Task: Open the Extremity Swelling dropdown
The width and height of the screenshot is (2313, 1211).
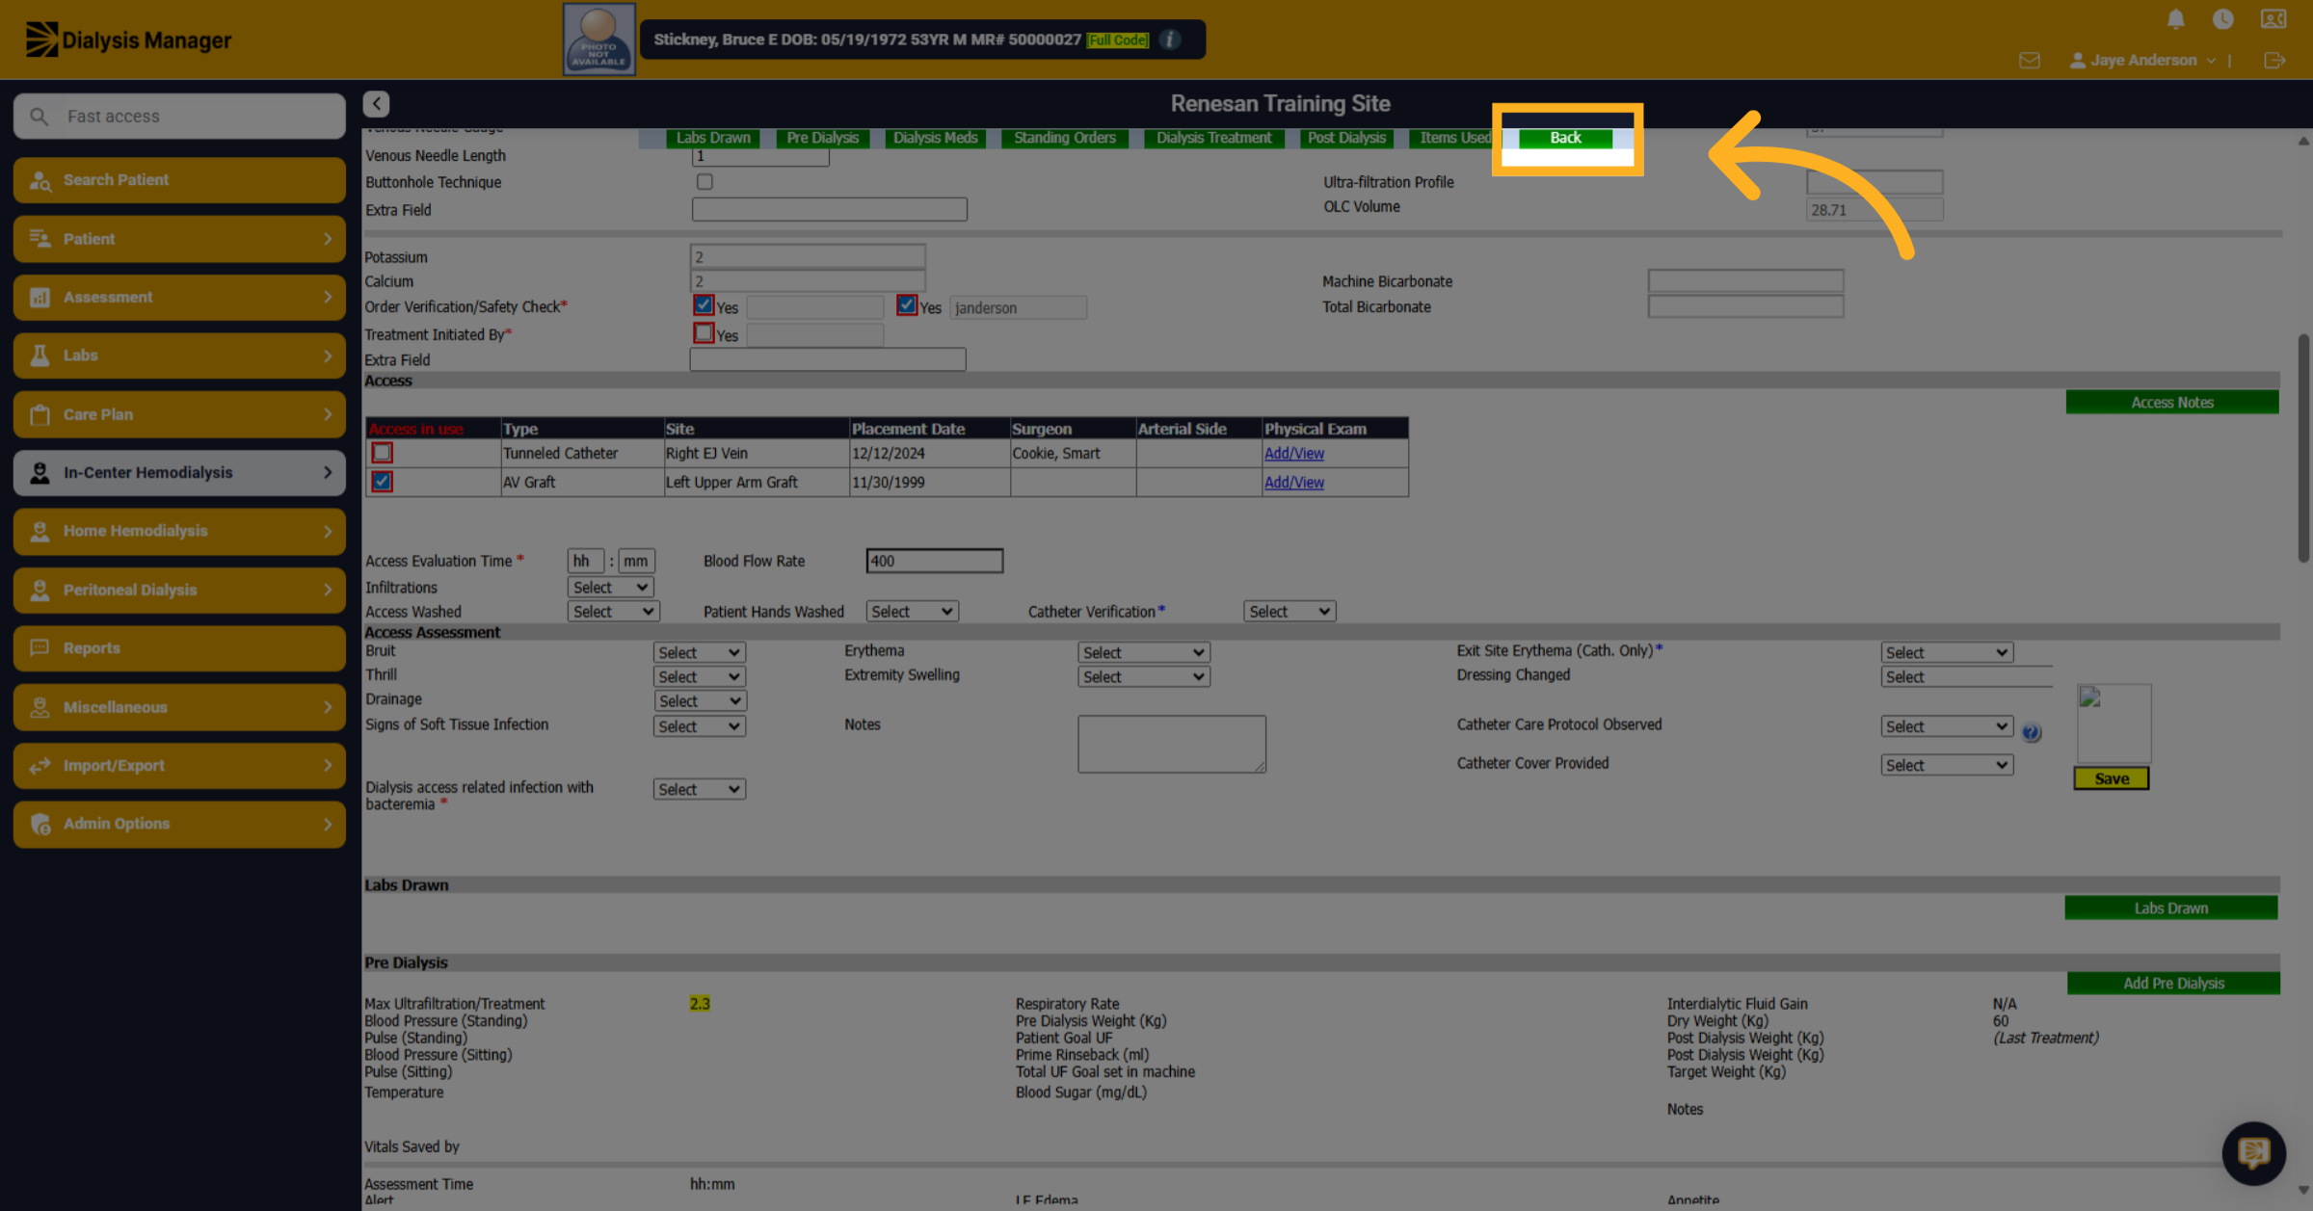Action: pyautogui.click(x=1144, y=677)
